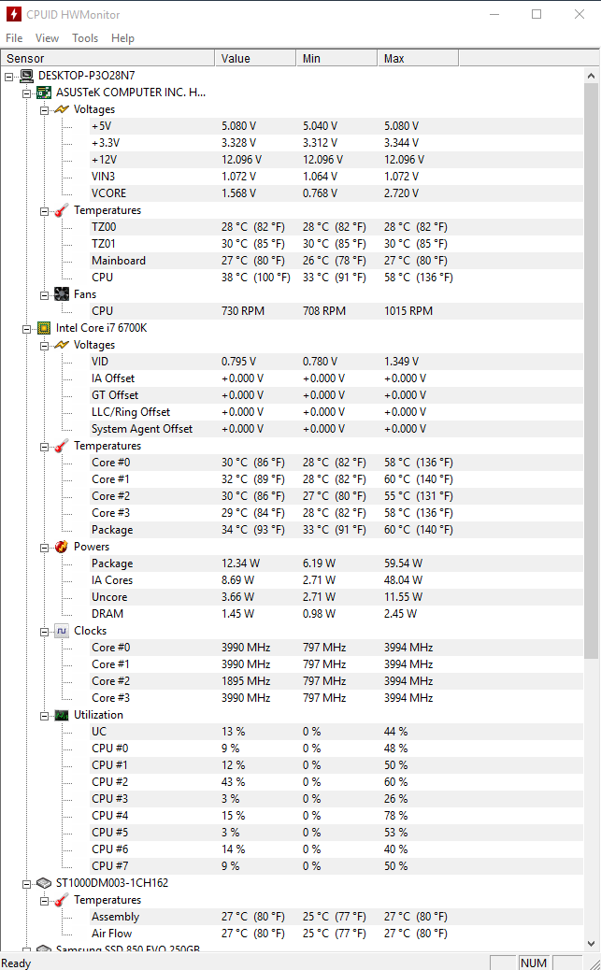Collapse the Intel Core i7 6700K node
Screen dimensions: 601x970
point(27,328)
